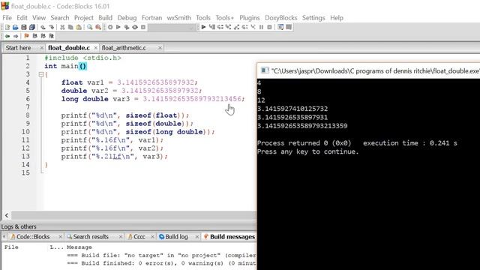
Task: Click the Abort build icon
Action: (x=143, y=27)
